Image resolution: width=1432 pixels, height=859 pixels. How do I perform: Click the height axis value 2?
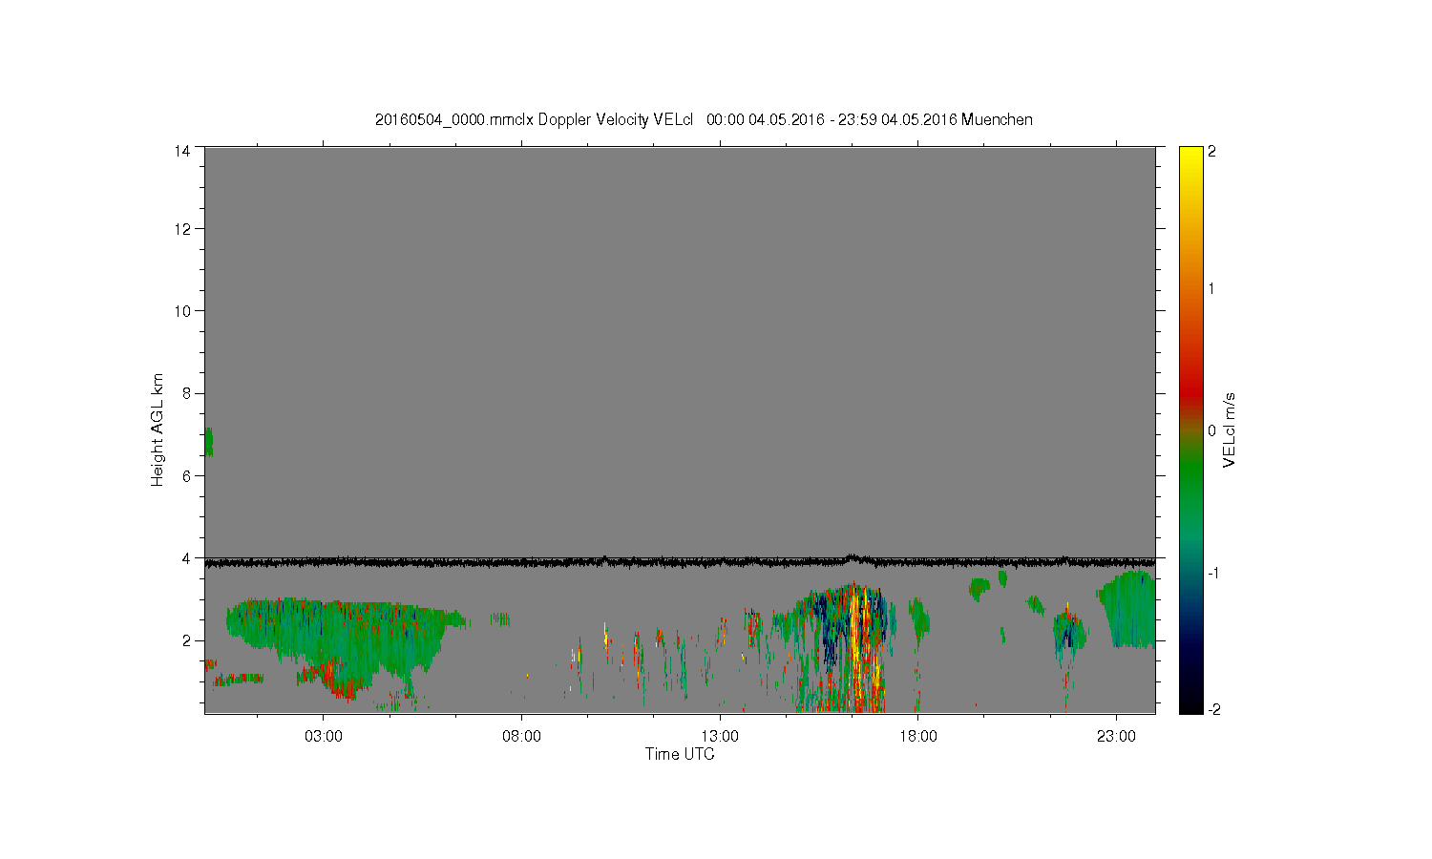(186, 640)
